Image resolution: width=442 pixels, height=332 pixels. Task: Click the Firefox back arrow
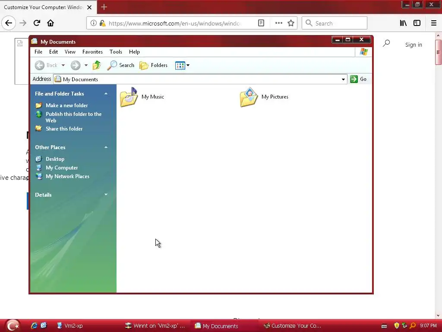9,23
